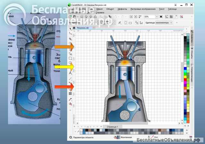The width and height of the screenshot is (205, 144).
Task: Click the New document icon
Action: [70, 17]
